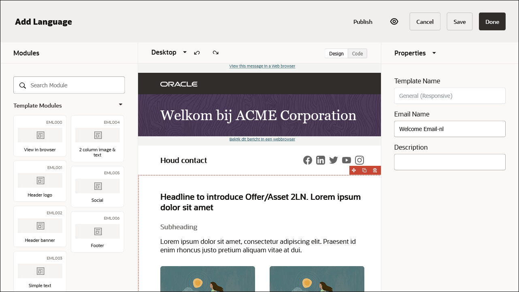Duplicate the selected module using the copy icon
Screen dimensions: 519x292
[364, 170]
